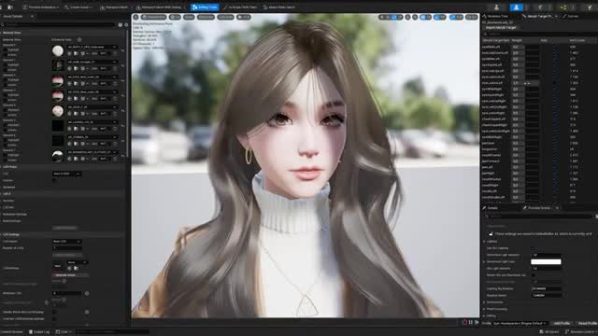Viewport: 598px width, 336px height.
Task: Enable Isolate checkbox for Element 0
Action: point(5,54)
